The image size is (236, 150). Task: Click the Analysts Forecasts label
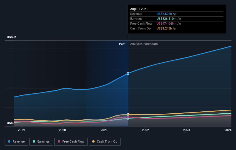click(144, 44)
